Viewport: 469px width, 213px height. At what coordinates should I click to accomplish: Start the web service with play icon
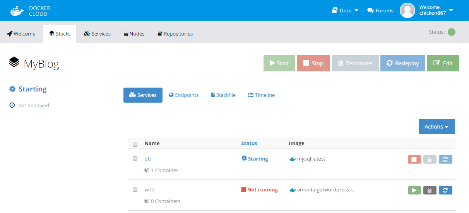tap(414, 190)
